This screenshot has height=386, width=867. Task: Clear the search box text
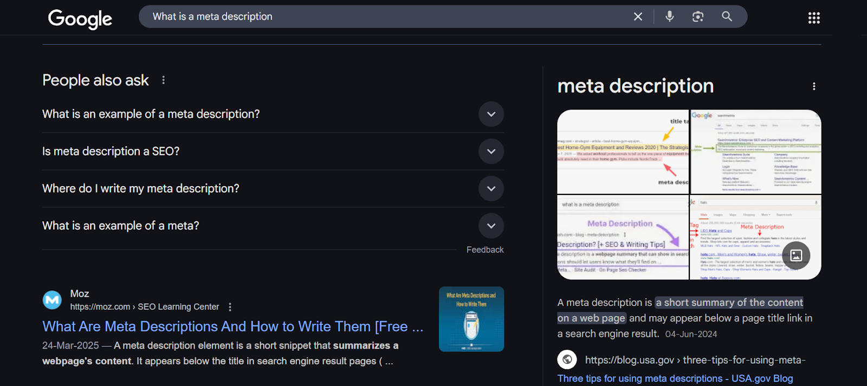pyautogui.click(x=638, y=17)
